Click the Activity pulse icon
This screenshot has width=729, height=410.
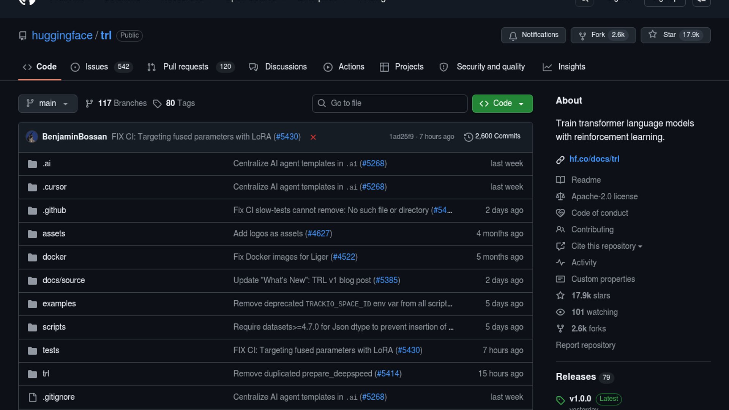(560, 262)
